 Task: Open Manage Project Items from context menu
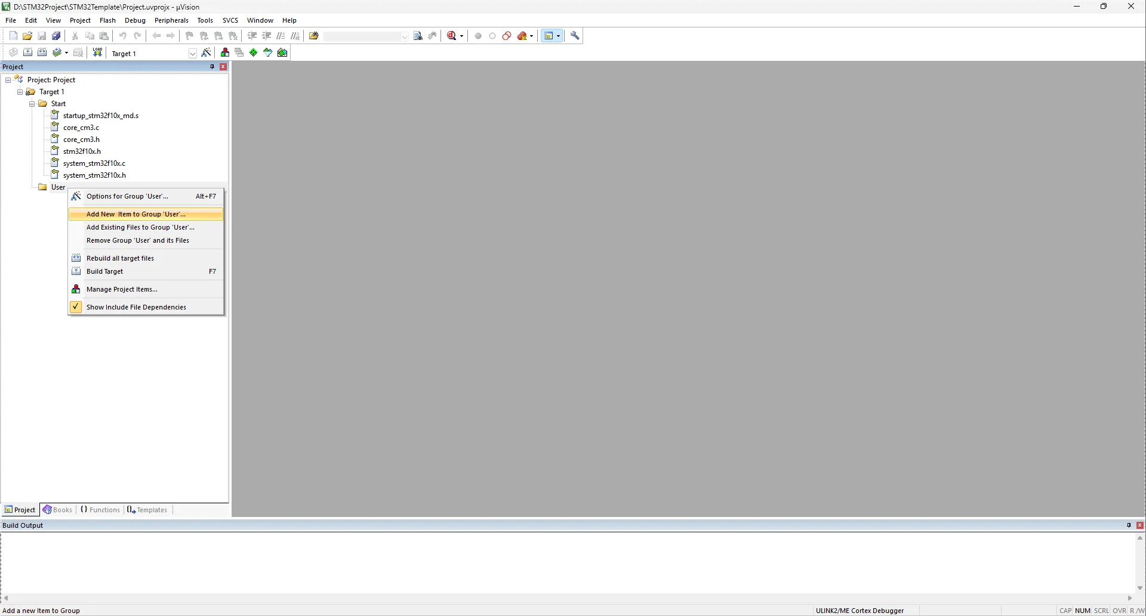coord(146,289)
